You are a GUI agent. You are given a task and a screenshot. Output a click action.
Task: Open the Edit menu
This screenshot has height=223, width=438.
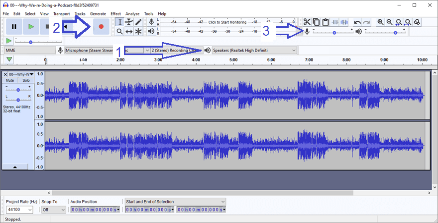click(17, 13)
